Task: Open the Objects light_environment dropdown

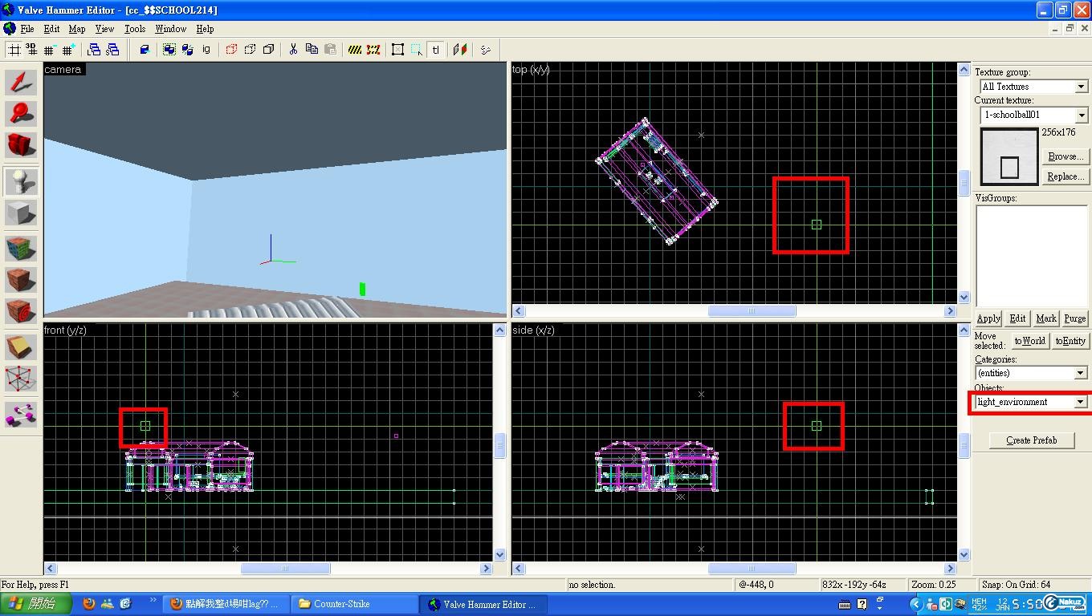Action: 1080,402
